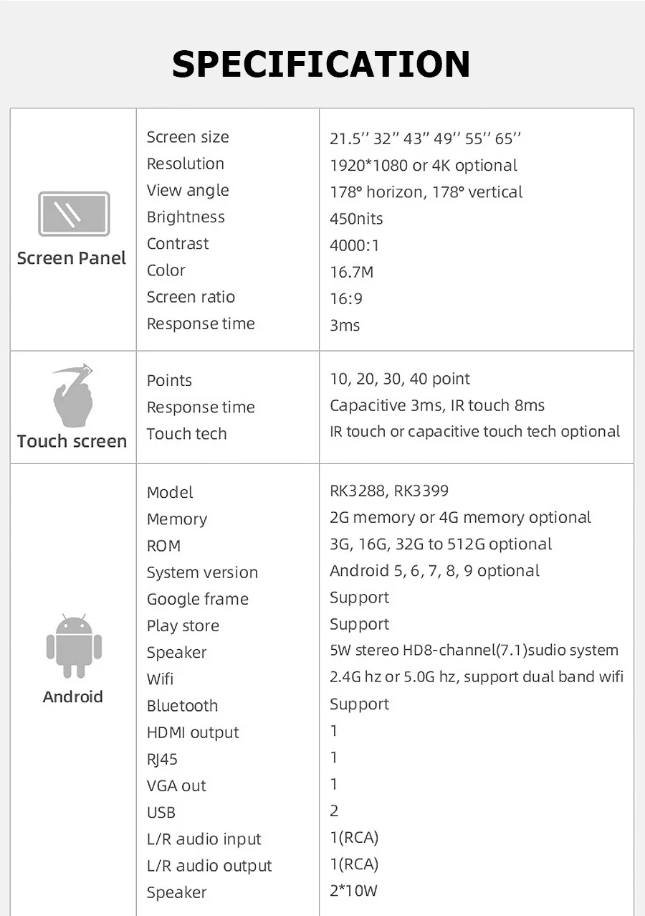This screenshot has width=645, height=916.
Task: Click the RK3288, RK3399 model value
Action: [389, 491]
